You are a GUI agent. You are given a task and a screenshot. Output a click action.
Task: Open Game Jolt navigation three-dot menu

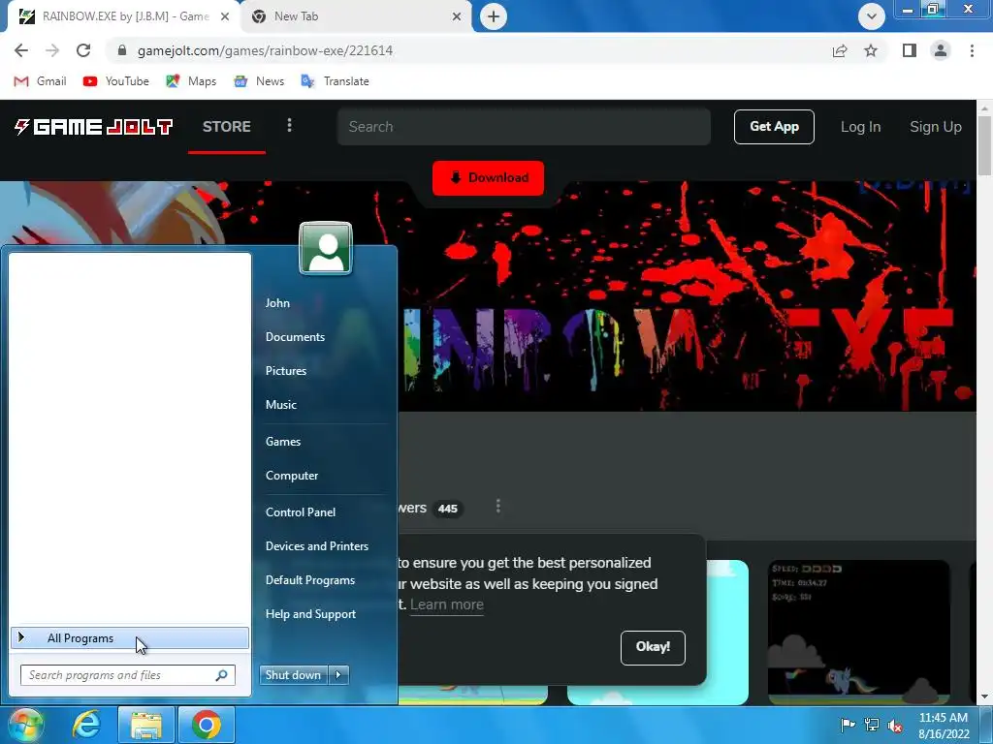click(x=289, y=125)
